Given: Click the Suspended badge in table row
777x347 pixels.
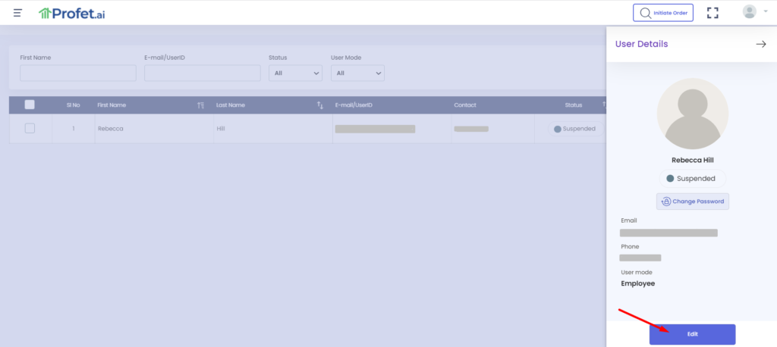Looking at the screenshot, I should pos(575,129).
